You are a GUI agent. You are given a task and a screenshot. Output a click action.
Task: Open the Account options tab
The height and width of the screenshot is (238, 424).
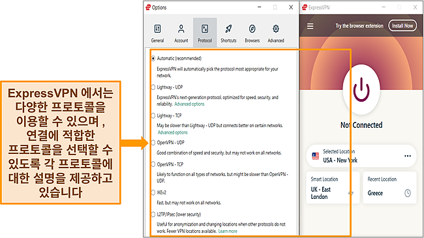(x=181, y=33)
